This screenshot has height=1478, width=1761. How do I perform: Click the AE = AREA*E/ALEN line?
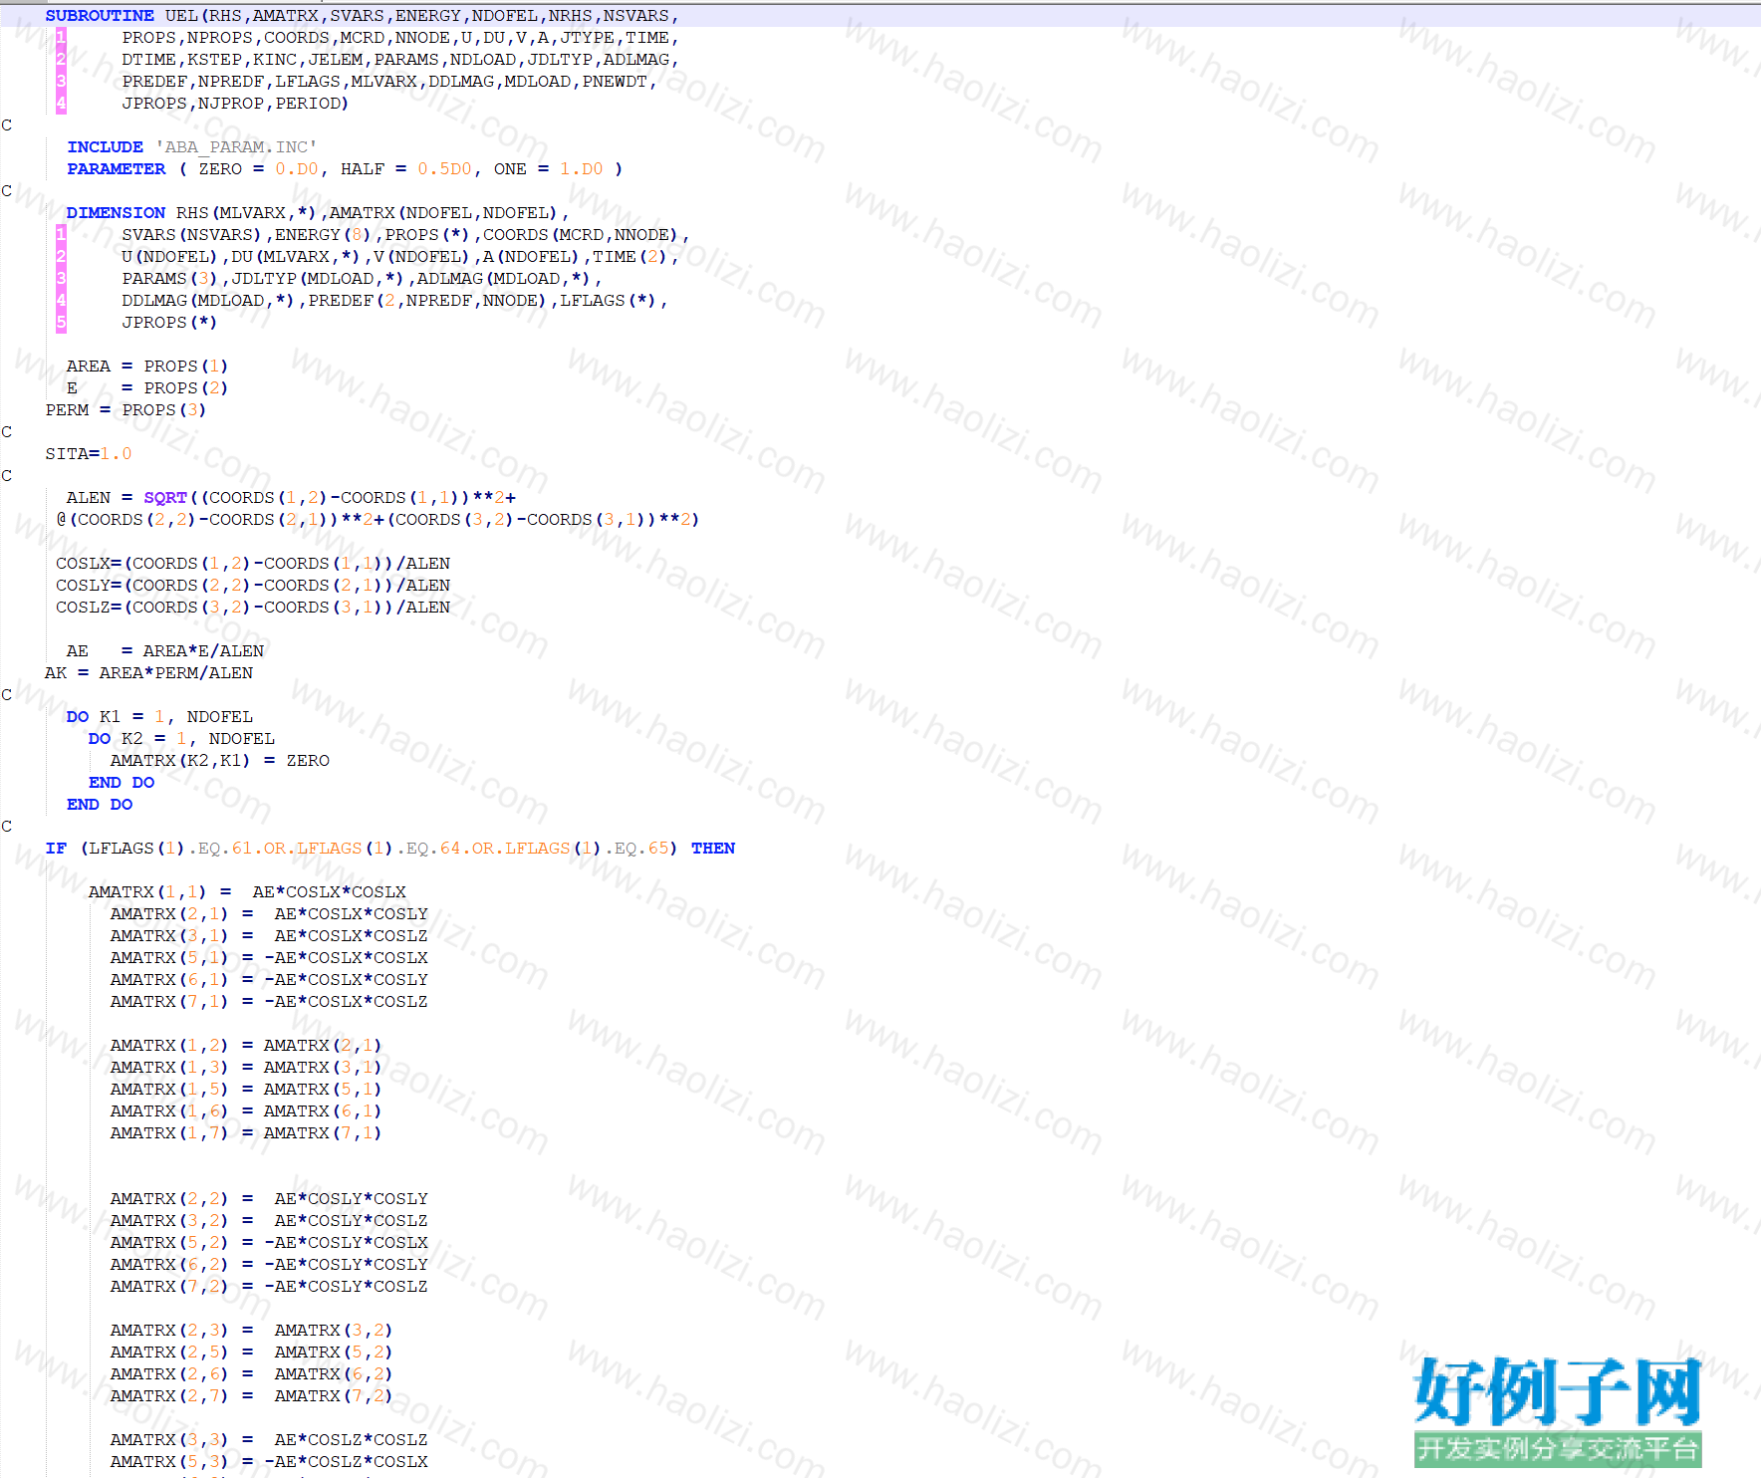tap(165, 651)
